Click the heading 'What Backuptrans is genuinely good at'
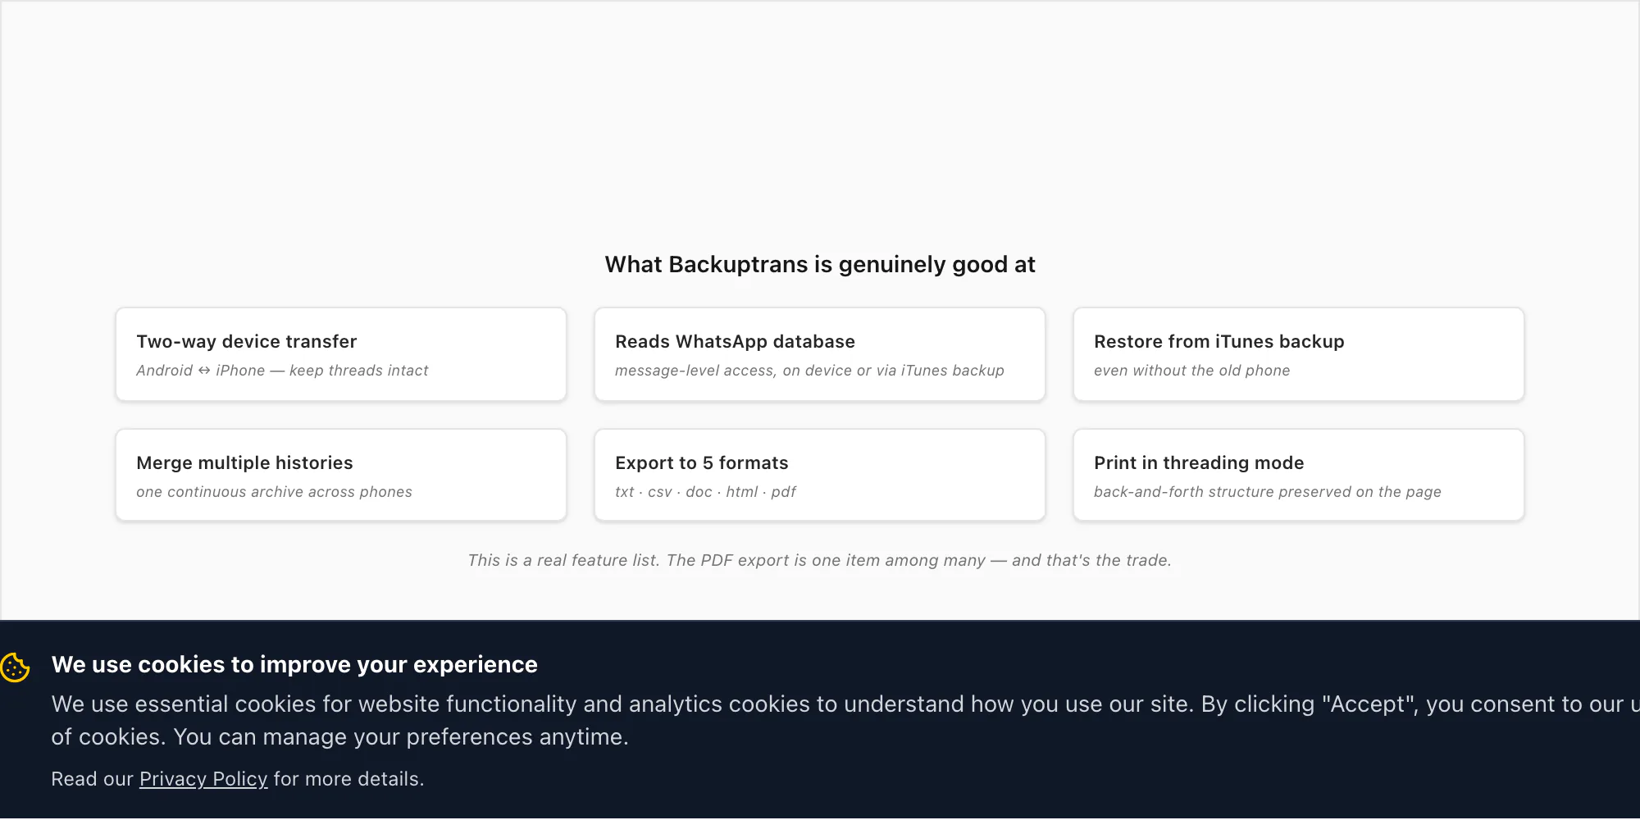Image resolution: width=1640 pixels, height=820 pixels. (x=820, y=264)
